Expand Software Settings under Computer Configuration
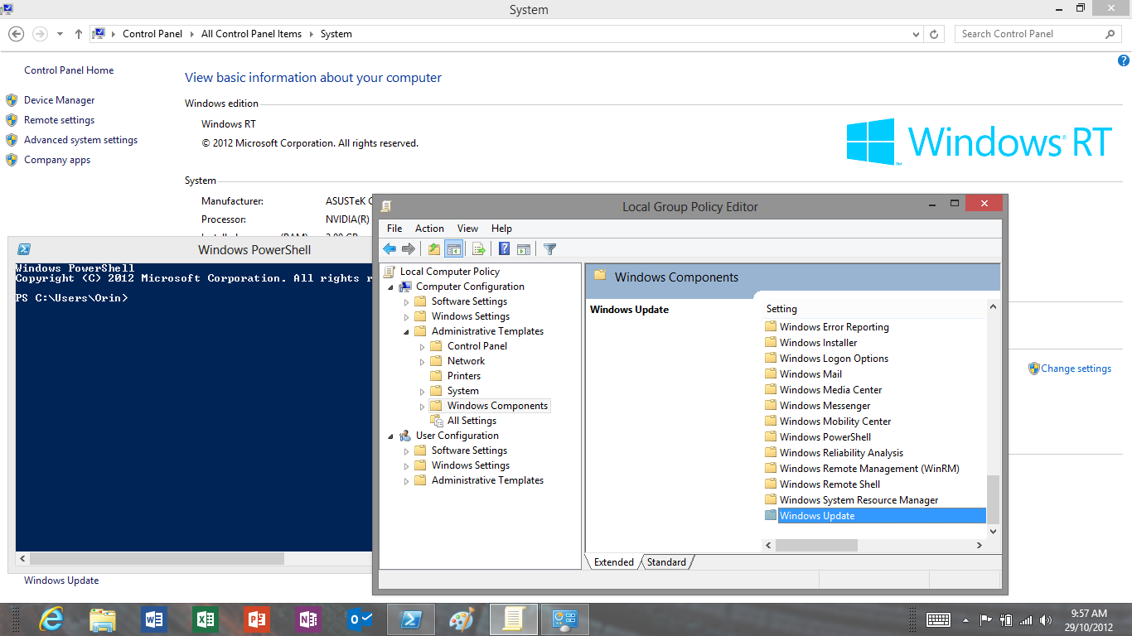The width and height of the screenshot is (1132, 636). (x=406, y=301)
